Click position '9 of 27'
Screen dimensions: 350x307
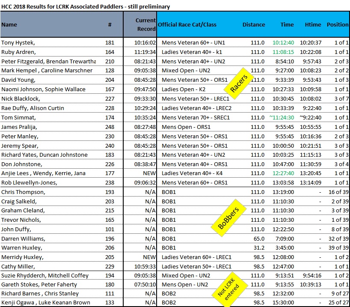(x=340, y=293)
